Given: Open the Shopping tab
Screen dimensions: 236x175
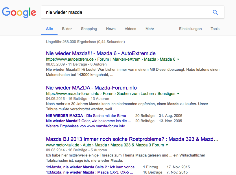Looking at the screenshot, I should click(x=89, y=29).
